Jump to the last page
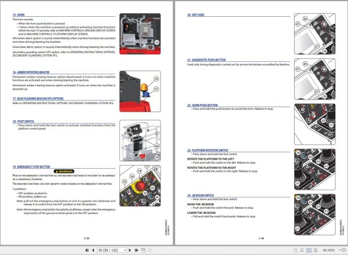The width and height of the screenshot is (348, 255). (x=136, y=250)
